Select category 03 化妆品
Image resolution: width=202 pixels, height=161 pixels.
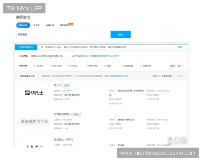point(73,66)
